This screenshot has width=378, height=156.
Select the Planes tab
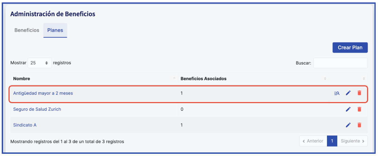(55, 30)
